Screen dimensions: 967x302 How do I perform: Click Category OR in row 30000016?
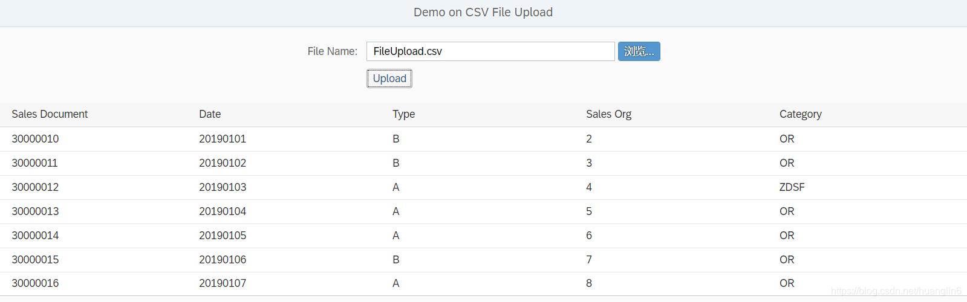point(787,283)
